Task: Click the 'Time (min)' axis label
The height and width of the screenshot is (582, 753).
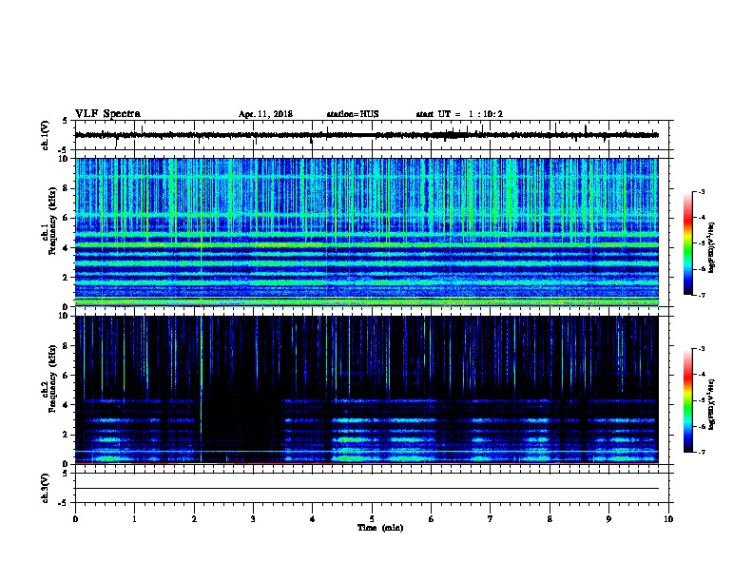Action: 380,528
